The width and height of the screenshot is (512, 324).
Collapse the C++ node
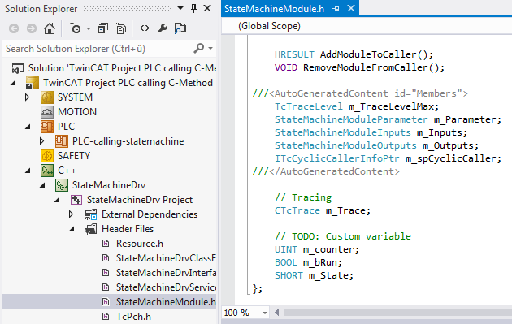click(28, 171)
